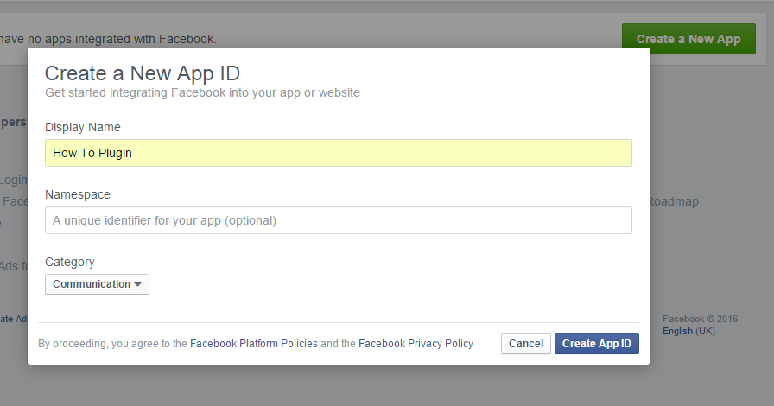Click the 'Create a New App ID' heading
Viewport: 774px width, 406px height.
tap(143, 73)
